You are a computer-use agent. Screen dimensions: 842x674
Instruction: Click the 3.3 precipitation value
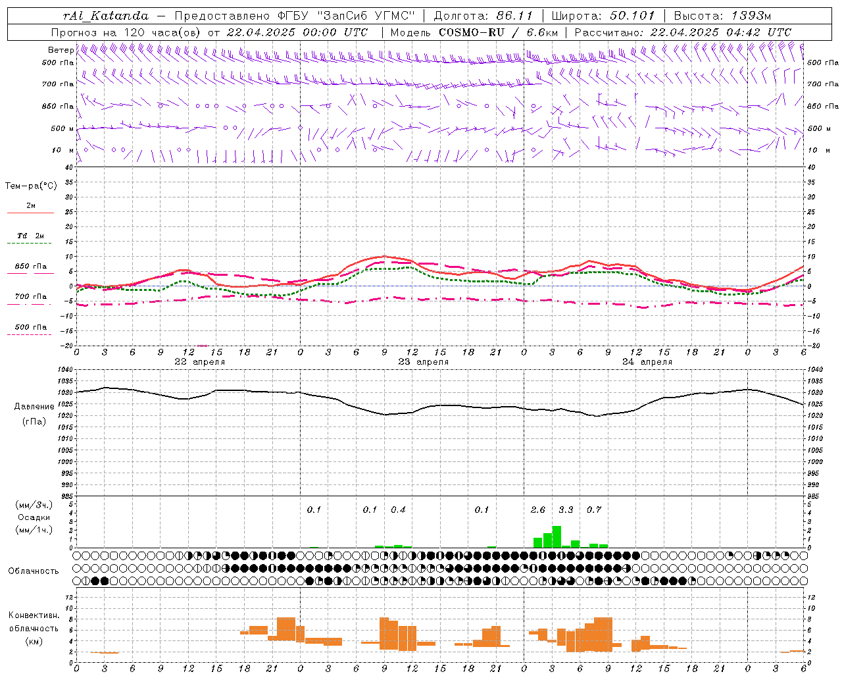coord(566,509)
